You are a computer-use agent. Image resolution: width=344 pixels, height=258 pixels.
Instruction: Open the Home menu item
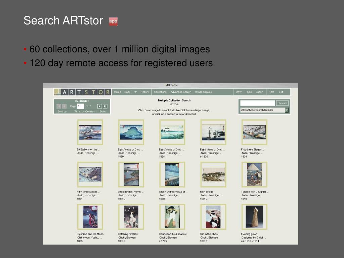(117, 92)
